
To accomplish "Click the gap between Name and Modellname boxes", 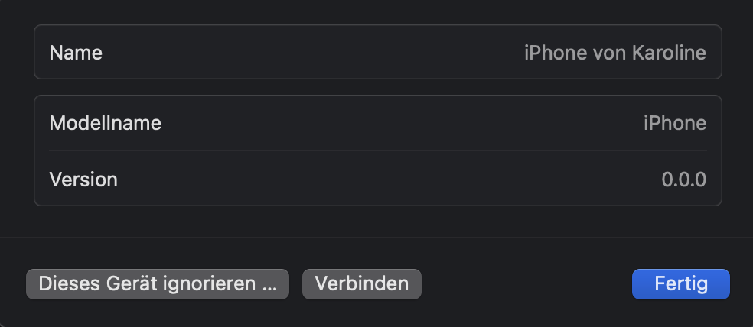I will pos(378,87).
